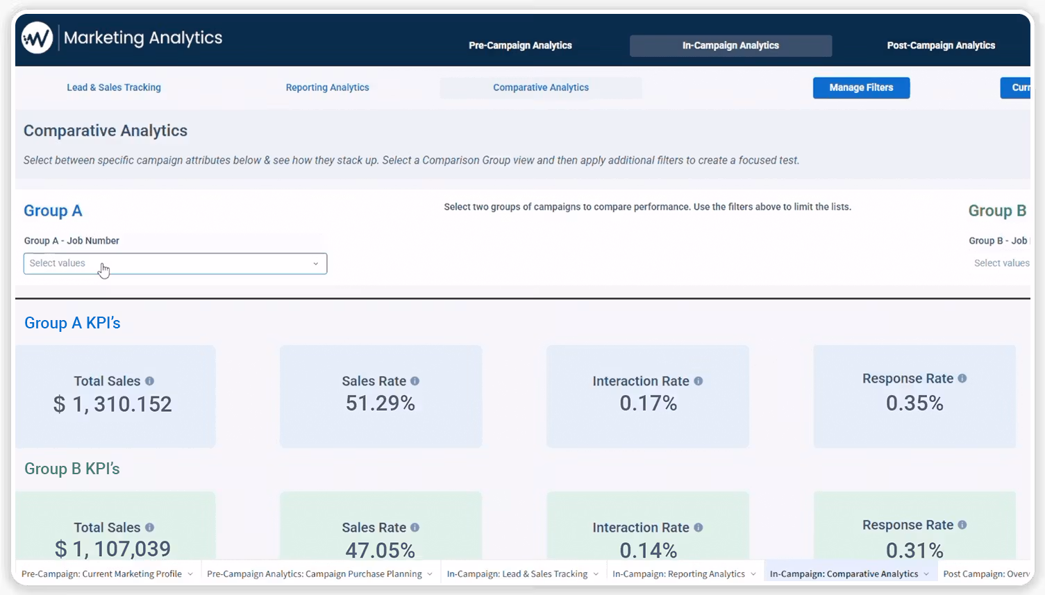This screenshot has height=595, width=1045.
Task: Click the Group A heading
Action: point(53,211)
